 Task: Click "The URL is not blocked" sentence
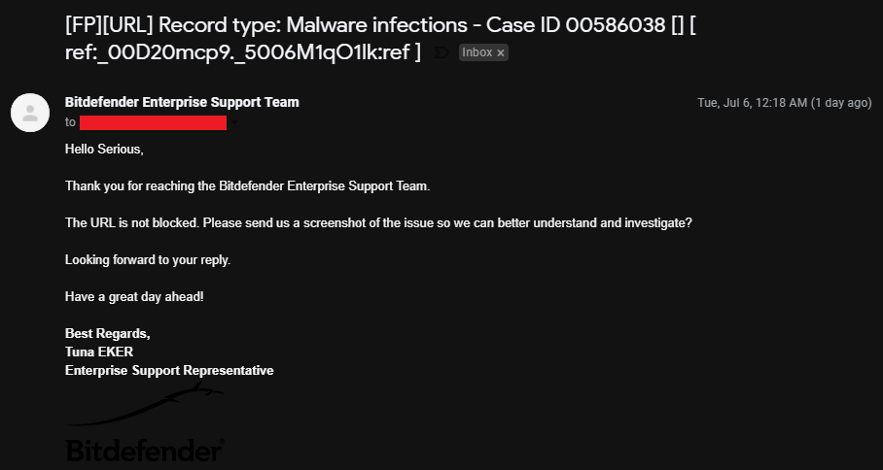(378, 222)
